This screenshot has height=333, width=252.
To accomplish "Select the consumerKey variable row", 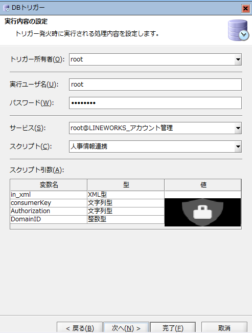I will tap(126, 203).
